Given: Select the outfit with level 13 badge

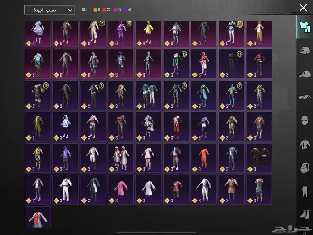Looking at the screenshot, I should 93,34.
